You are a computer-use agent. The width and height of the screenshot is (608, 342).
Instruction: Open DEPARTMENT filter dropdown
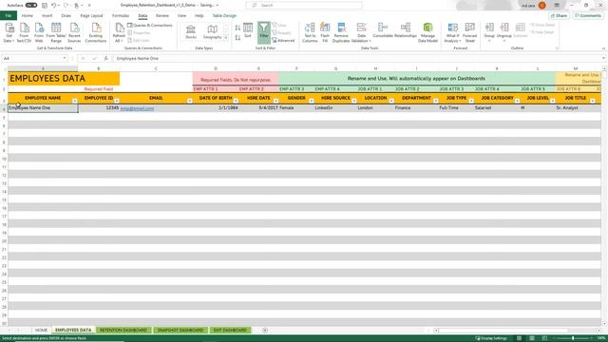(436, 101)
